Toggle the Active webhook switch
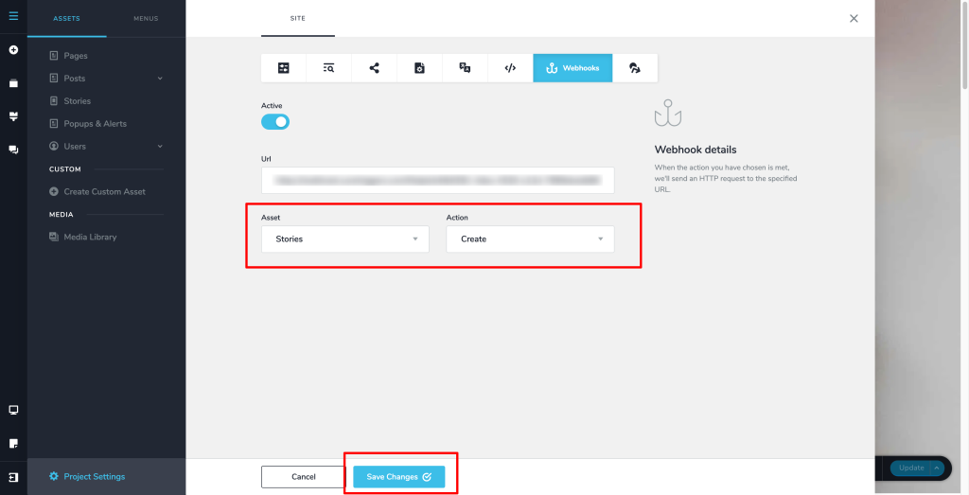The height and width of the screenshot is (495, 969). click(x=275, y=122)
